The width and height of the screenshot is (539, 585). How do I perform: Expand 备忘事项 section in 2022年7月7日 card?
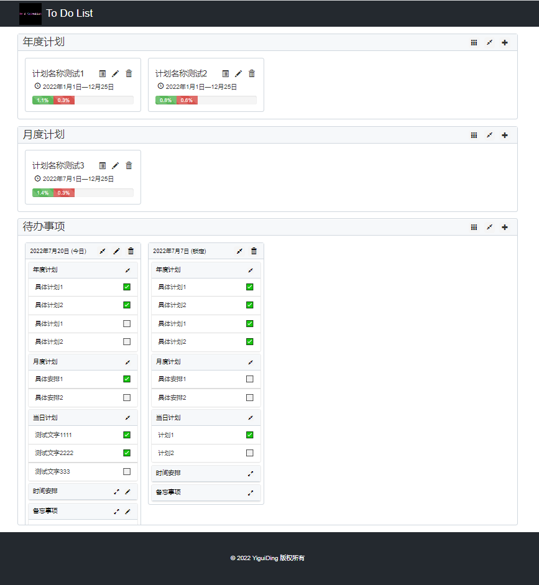pos(251,492)
